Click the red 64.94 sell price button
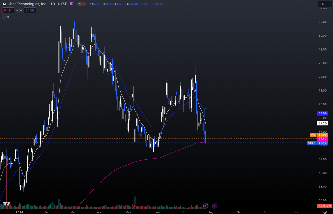The height and width of the screenshot is (214, 333). click(x=8, y=10)
